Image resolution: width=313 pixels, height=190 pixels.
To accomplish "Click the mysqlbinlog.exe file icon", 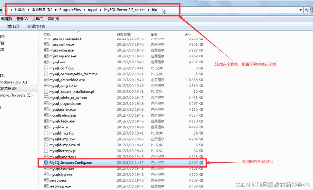I will click(46, 115).
